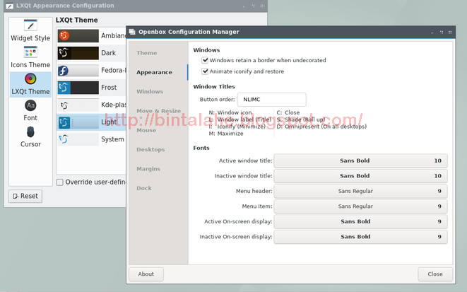Image resolution: width=467 pixels, height=292 pixels.
Task: Change Active window title font
Action: pyautogui.click(x=361, y=160)
